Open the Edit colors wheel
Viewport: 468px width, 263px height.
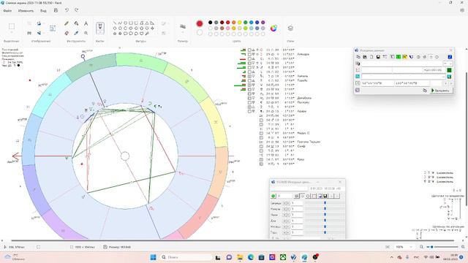273,28
